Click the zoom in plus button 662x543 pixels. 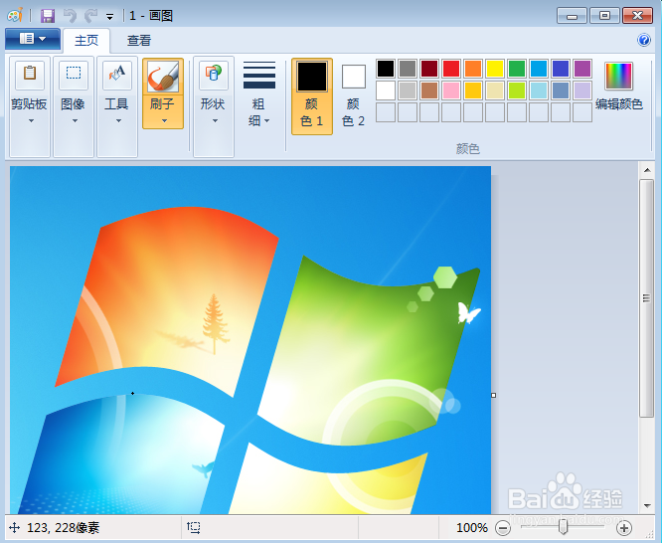coord(624,528)
